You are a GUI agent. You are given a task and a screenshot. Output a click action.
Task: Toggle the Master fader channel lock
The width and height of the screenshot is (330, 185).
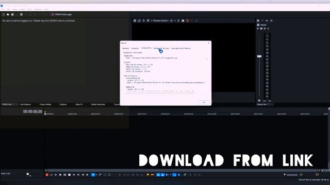[x=259, y=101]
